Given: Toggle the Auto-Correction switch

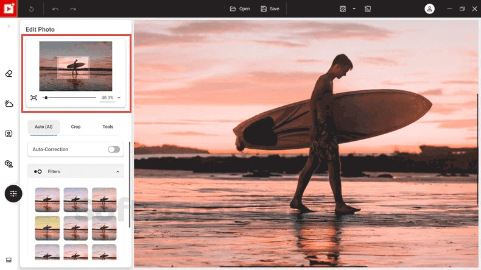Looking at the screenshot, I should point(114,149).
